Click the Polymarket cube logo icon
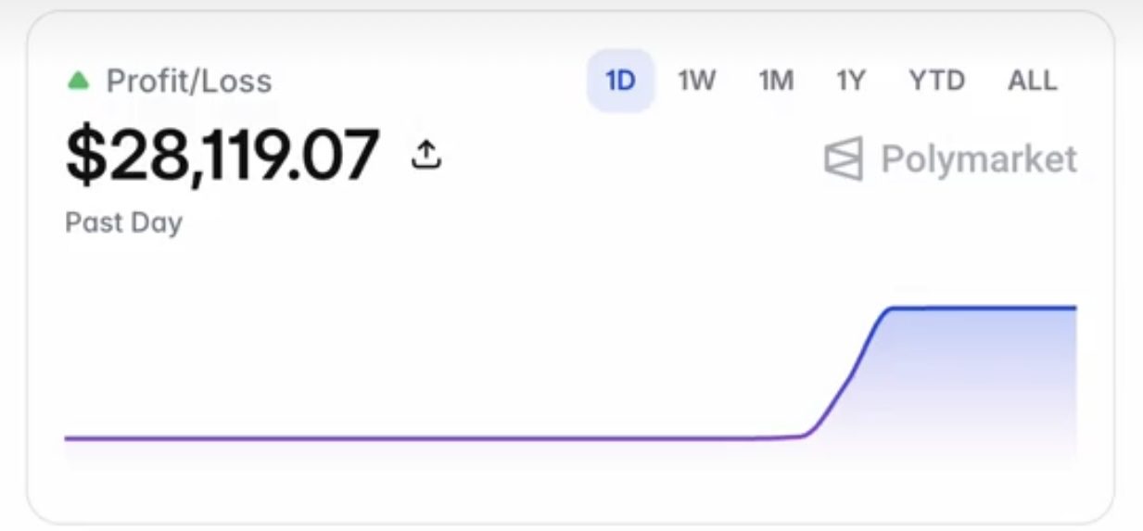This screenshot has height=531, width=1143. click(844, 158)
